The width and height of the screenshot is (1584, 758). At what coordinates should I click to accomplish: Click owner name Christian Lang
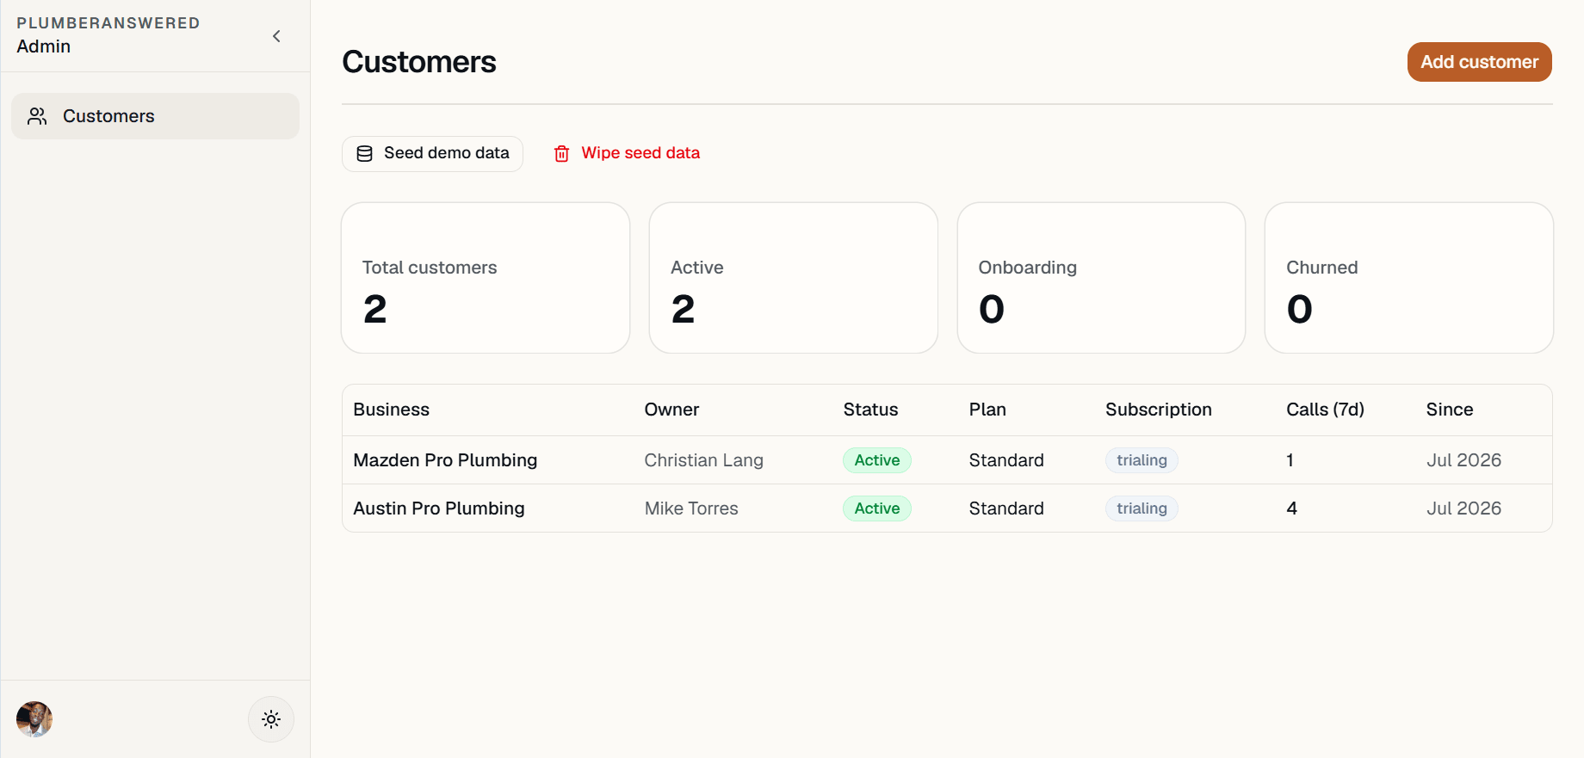click(x=703, y=460)
